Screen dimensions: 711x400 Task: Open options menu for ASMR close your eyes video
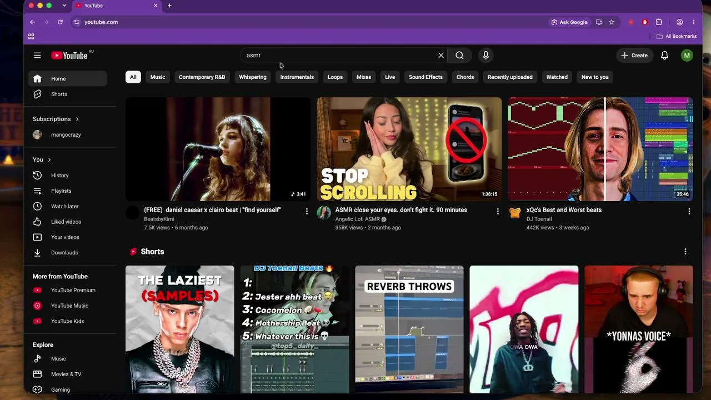pyautogui.click(x=498, y=211)
